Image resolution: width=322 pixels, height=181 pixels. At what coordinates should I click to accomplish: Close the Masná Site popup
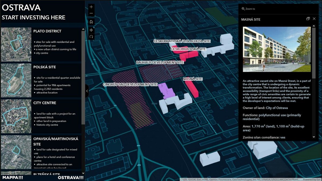click(x=314, y=19)
